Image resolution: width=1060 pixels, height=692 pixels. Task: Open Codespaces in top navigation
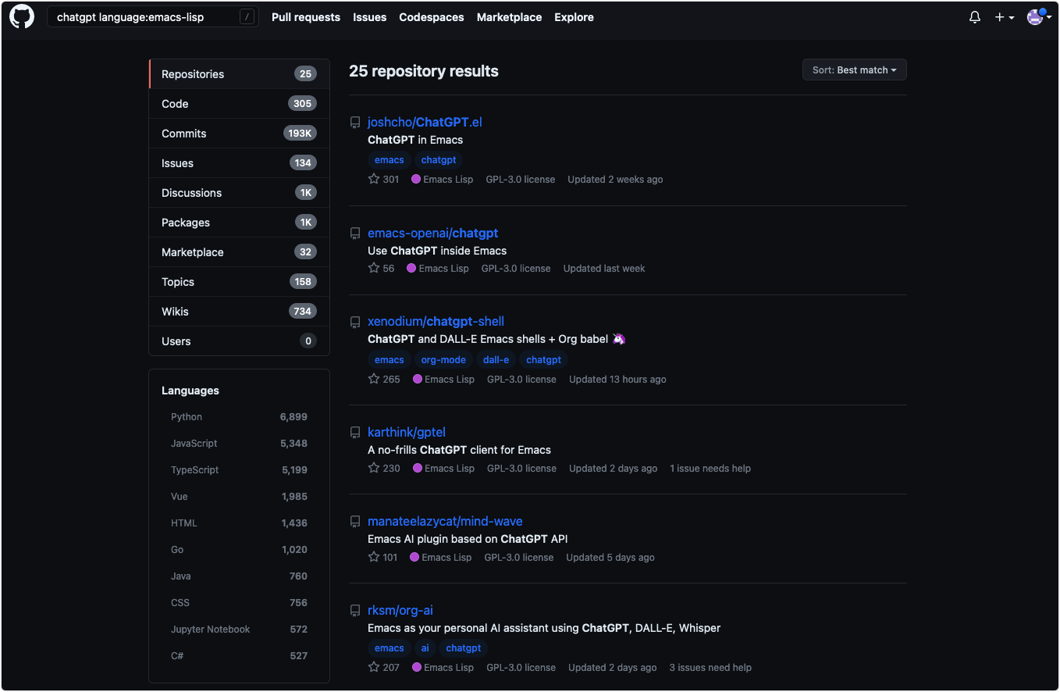[x=432, y=17]
